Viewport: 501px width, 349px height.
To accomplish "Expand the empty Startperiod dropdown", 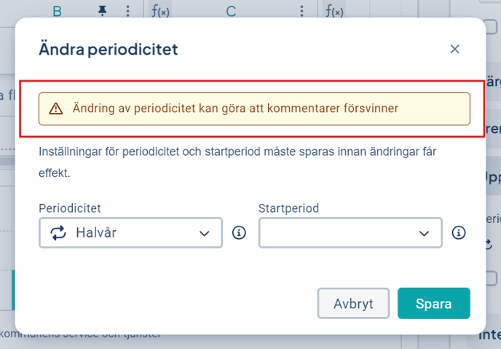I will [x=350, y=233].
